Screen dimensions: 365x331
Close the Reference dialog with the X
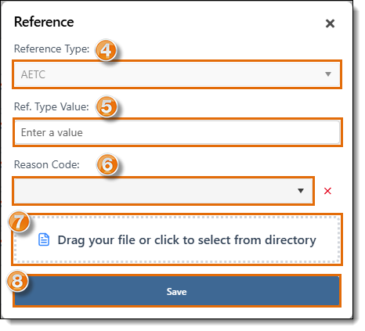point(330,23)
